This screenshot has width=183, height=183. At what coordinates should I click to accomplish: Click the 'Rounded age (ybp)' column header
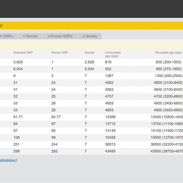(x=169, y=53)
